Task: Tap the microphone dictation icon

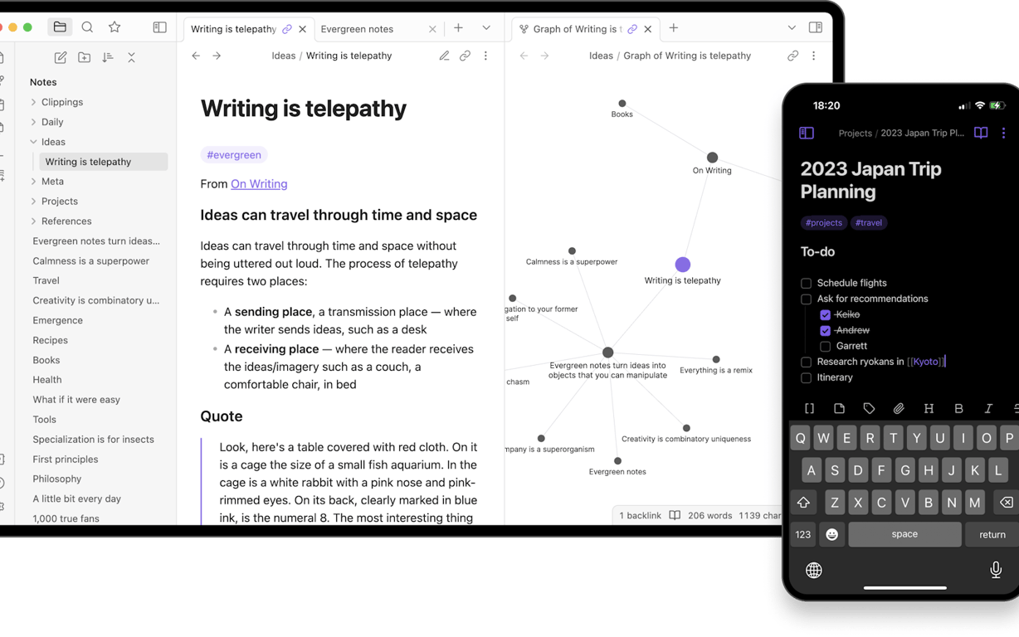Action: point(996,570)
